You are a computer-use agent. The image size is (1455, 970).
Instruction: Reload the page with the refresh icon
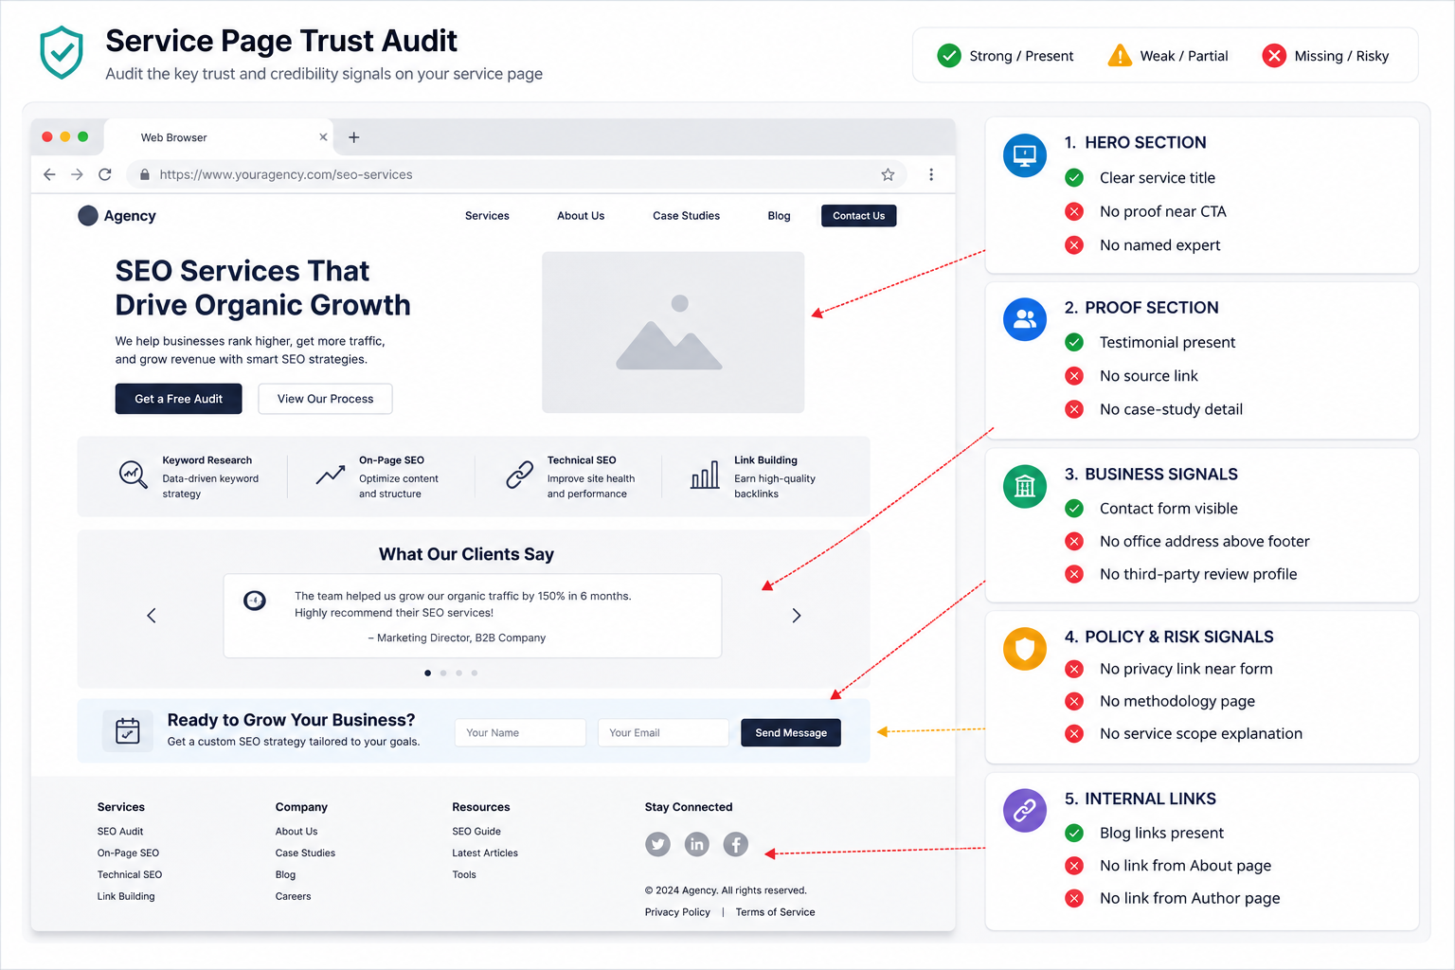(105, 174)
